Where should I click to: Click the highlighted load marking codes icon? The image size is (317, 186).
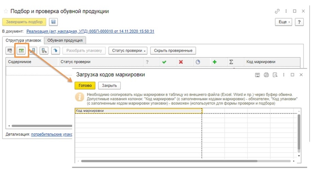[21, 51]
